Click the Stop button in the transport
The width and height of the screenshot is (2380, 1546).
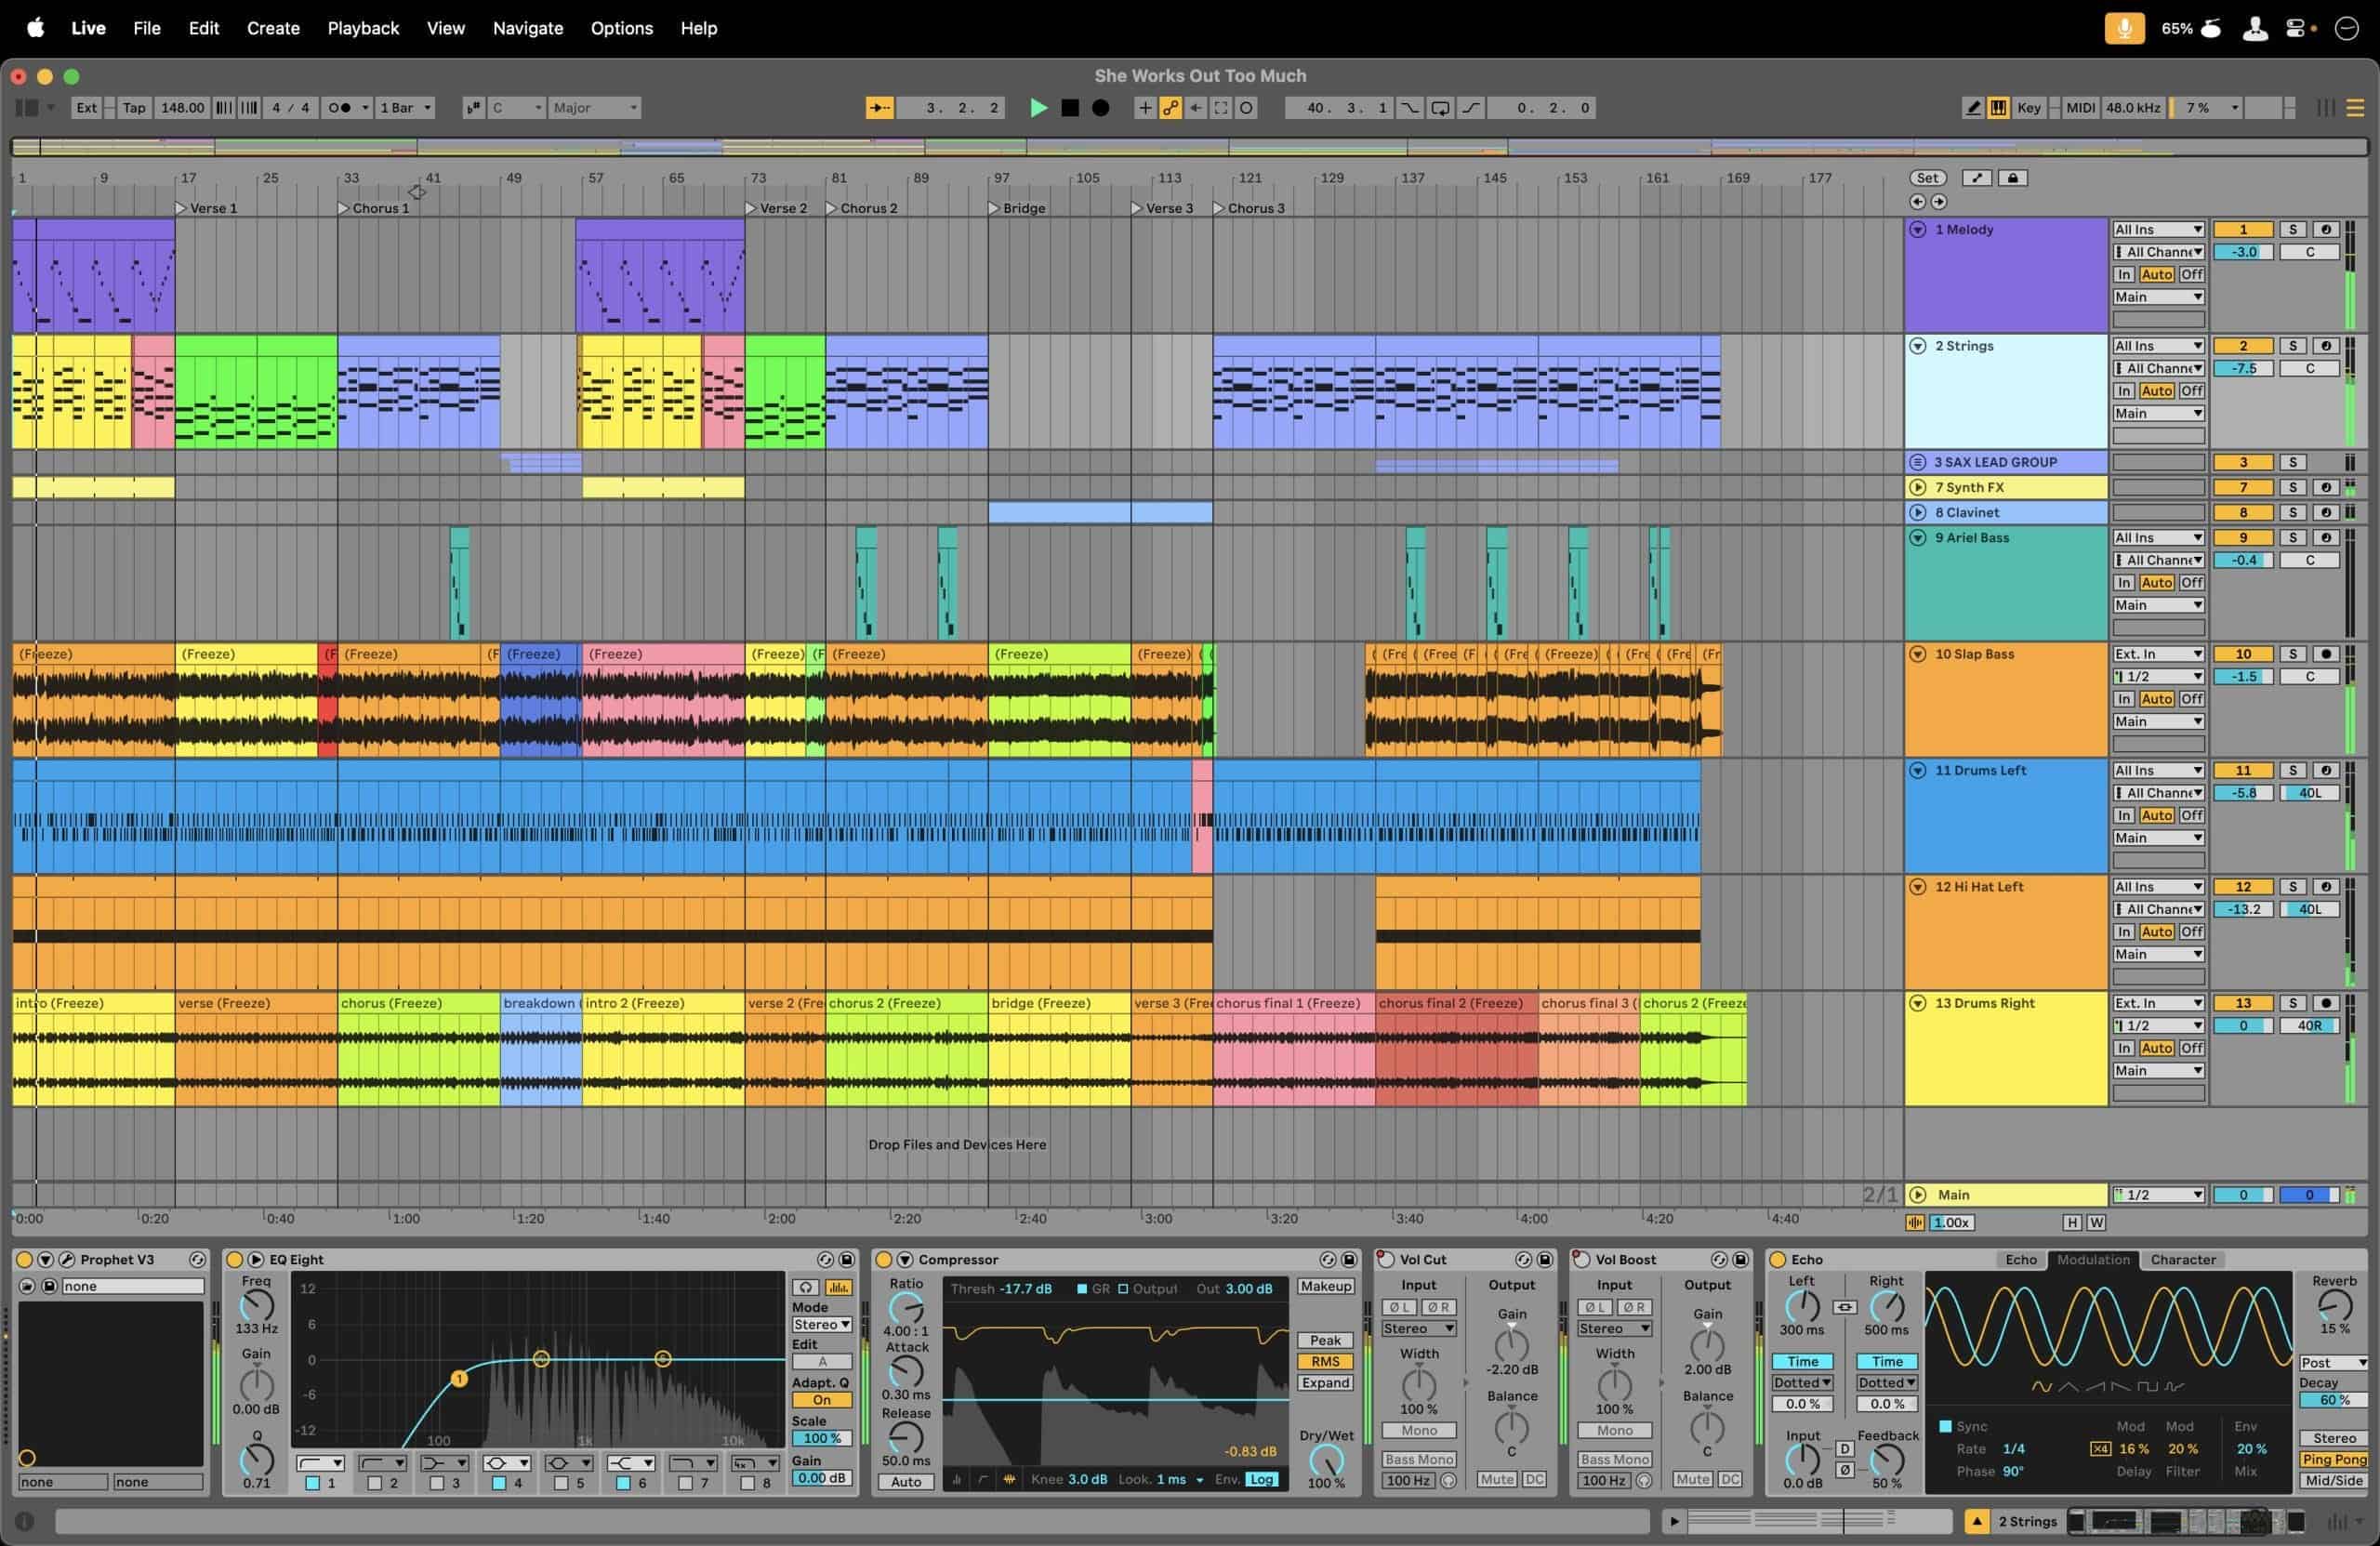[1070, 108]
